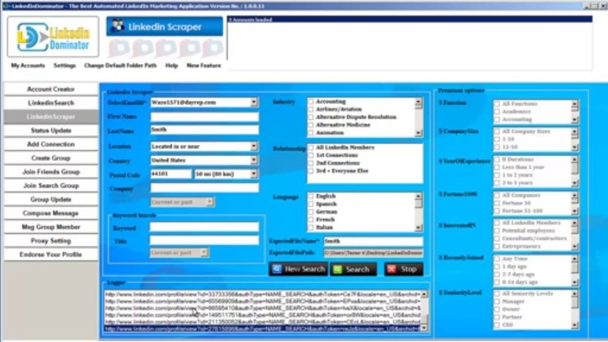The height and width of the screenshot is (342, 608).
Task: Check the Alternative Medicine checkbox
Action: pyautogui.click(x=310, y=125)
